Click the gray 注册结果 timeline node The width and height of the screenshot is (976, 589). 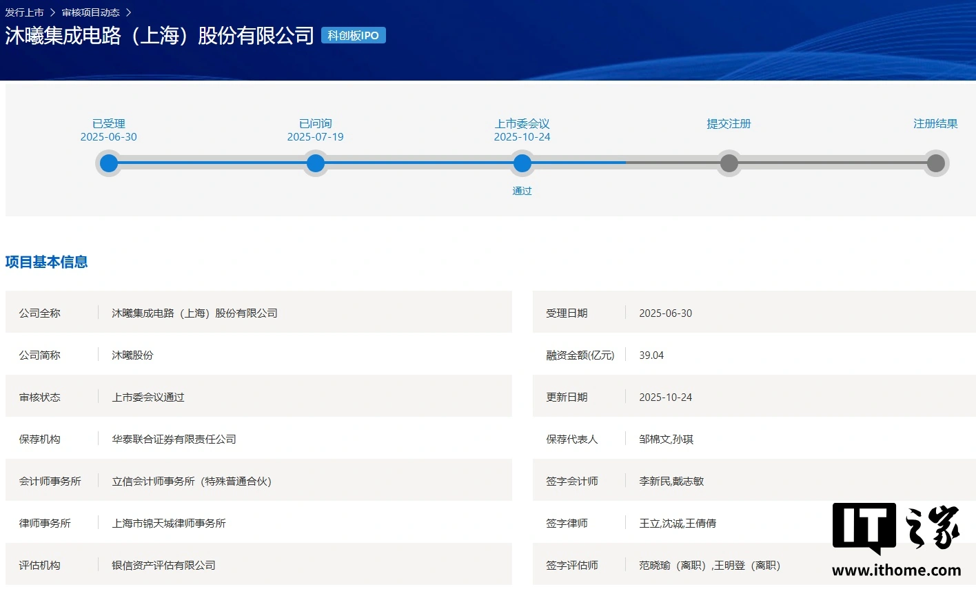click(935, 163)
